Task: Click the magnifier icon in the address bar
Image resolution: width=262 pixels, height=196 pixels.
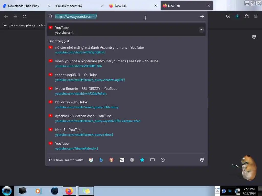Action: (51, 16)
